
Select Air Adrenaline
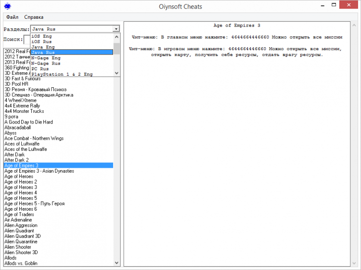coord(59,220)
